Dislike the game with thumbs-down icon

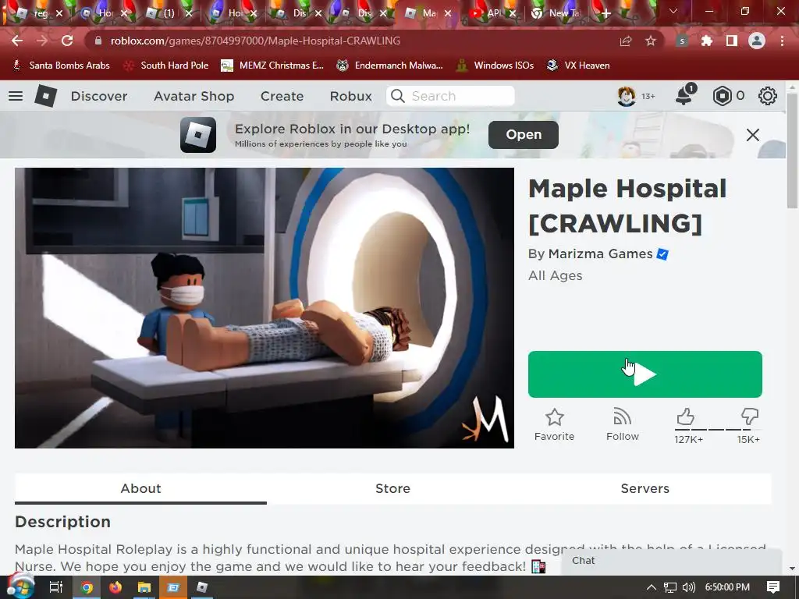pyautogui.click(x=750, y=416)
